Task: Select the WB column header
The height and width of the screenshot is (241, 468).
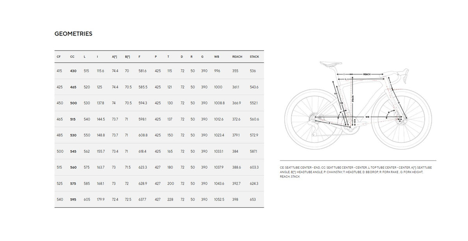Action: (x=216, y=57)
